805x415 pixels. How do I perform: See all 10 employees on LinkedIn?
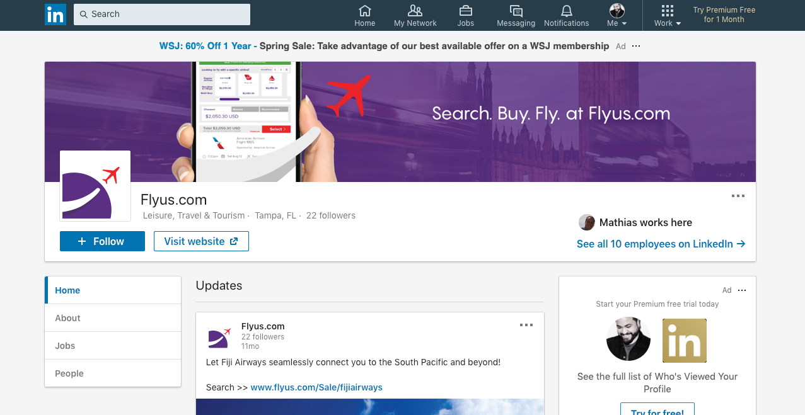pyautogui.click(x=661, y=244)
